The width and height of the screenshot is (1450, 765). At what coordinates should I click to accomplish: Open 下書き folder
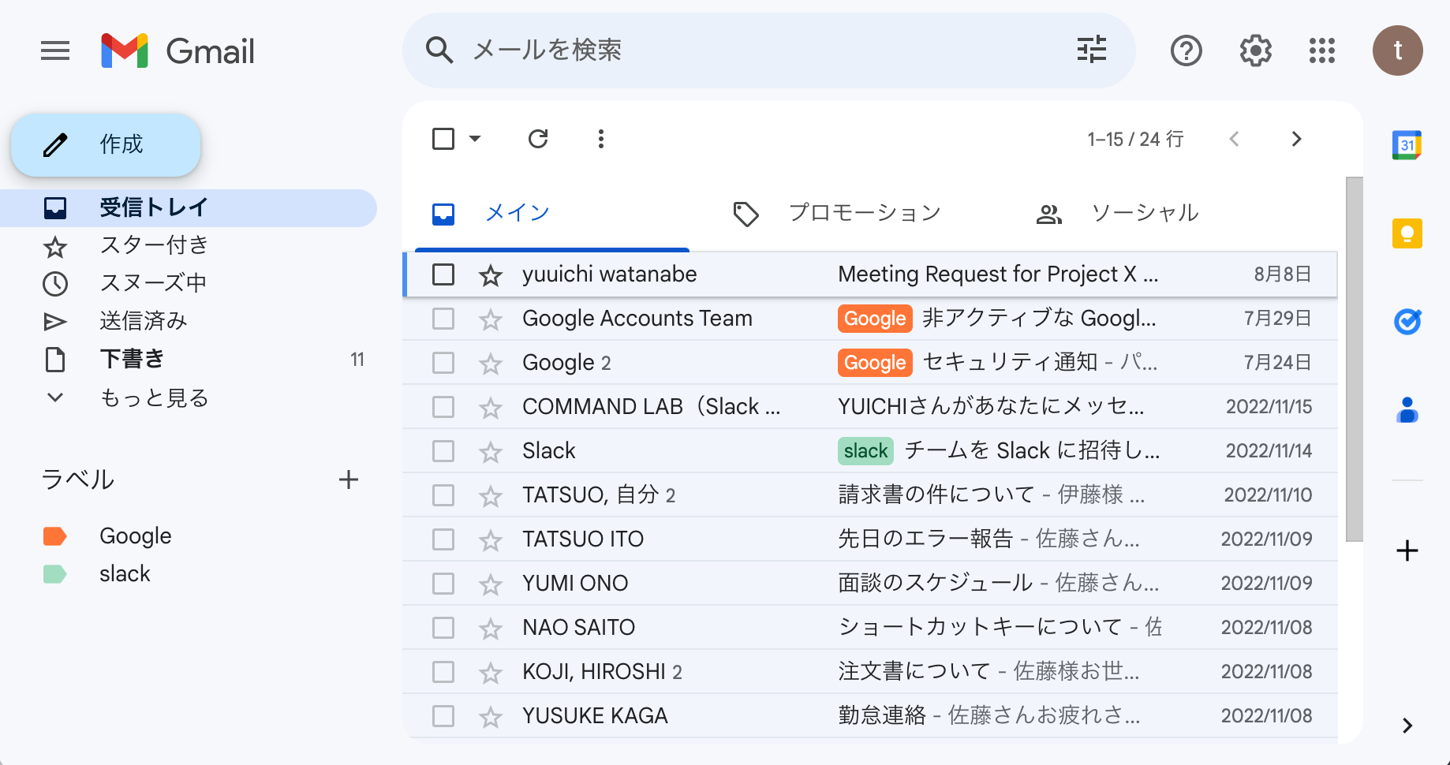[189, 360]
